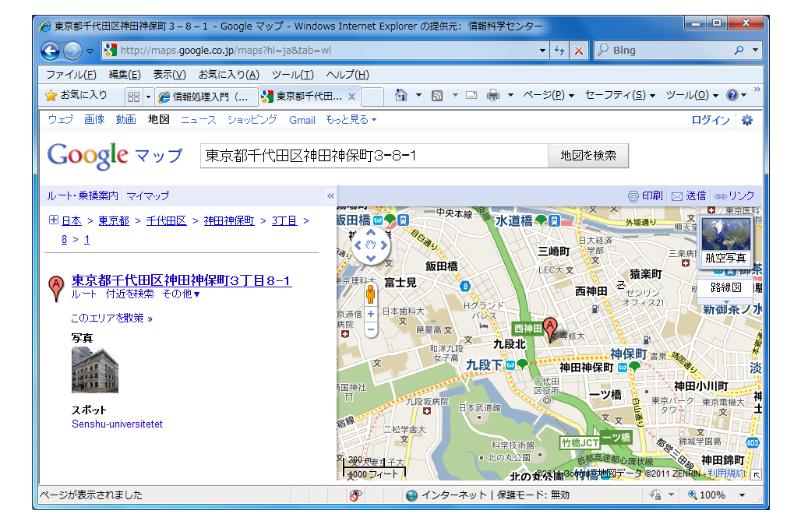This screenshot has width=808, height=521.
Task: Open the recent pages dropdown arrow
Action: pyautogui.click(x=90, y=51)
